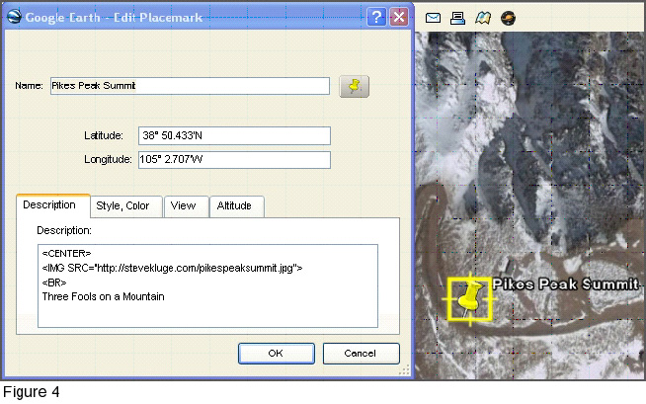The width and height of the screenshot is (646, 404).
Task: Open the Style, Color tab
Action: 122,206
